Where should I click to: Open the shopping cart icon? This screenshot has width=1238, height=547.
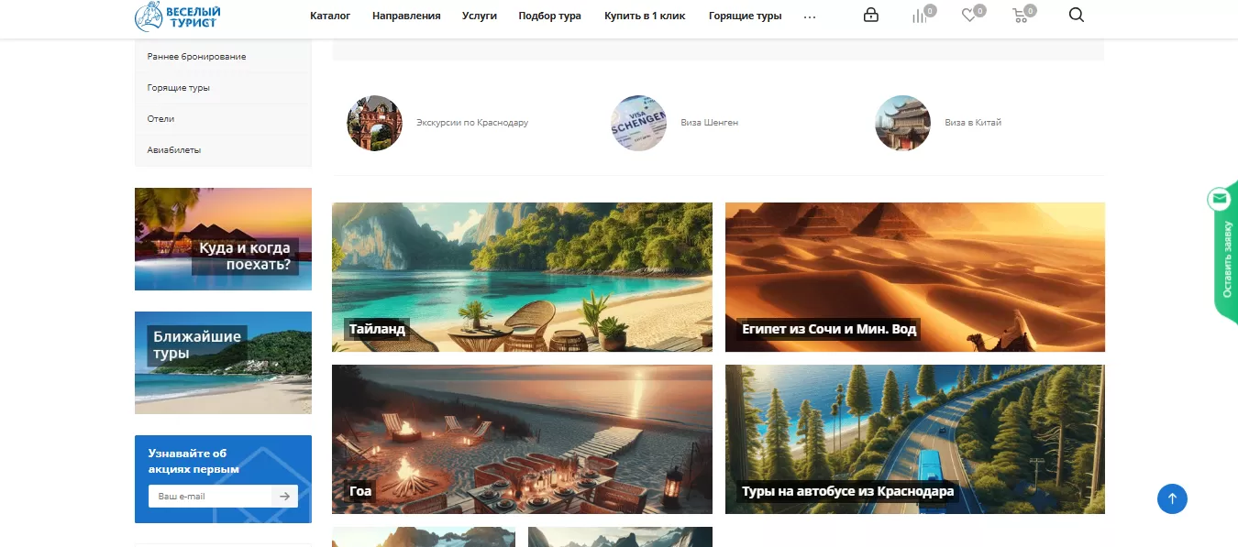pyautogui.click(x=1019, y=16)
